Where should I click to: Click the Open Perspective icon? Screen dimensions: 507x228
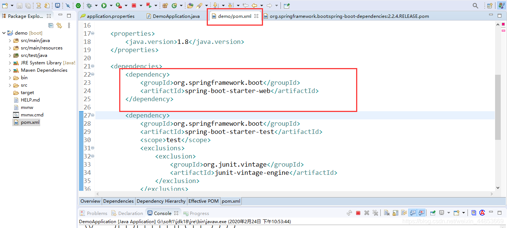click(490, 6)
